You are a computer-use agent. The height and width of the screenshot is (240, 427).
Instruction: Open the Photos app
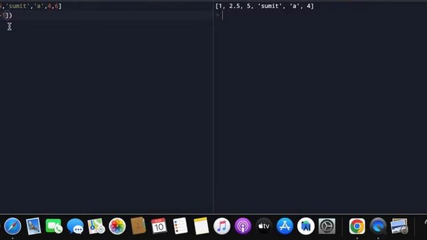pyautogui.click(x=117, y=226)
